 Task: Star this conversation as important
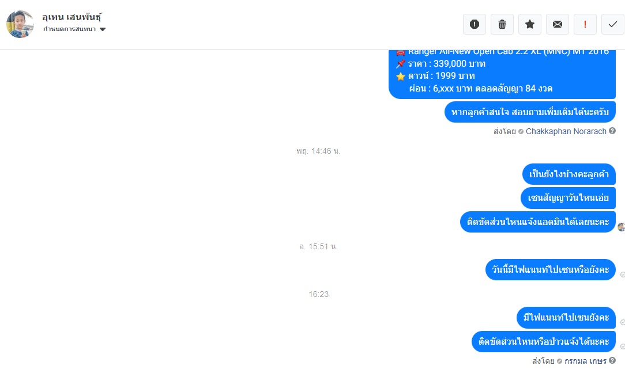(x=530, y=24)
